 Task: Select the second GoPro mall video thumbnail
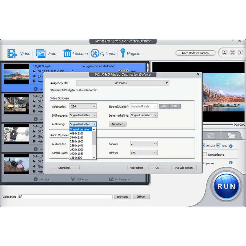coord(16,104)
